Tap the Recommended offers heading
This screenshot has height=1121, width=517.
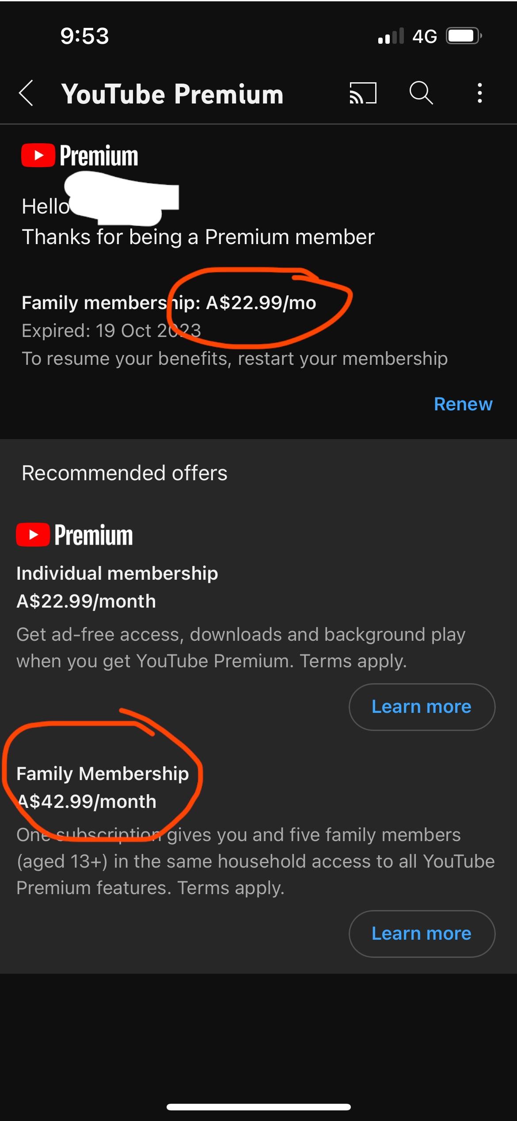click(125, 473)
